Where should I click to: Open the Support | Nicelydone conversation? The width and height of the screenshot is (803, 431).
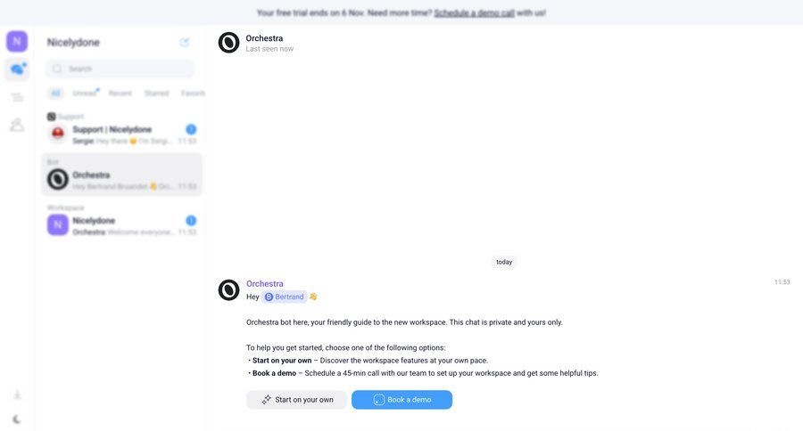click(122, 134)
